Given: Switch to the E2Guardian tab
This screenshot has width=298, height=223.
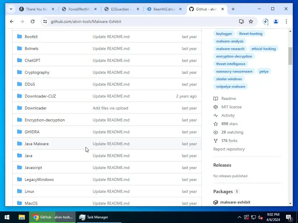Looking at the screenshot, I should click(122, 9).
